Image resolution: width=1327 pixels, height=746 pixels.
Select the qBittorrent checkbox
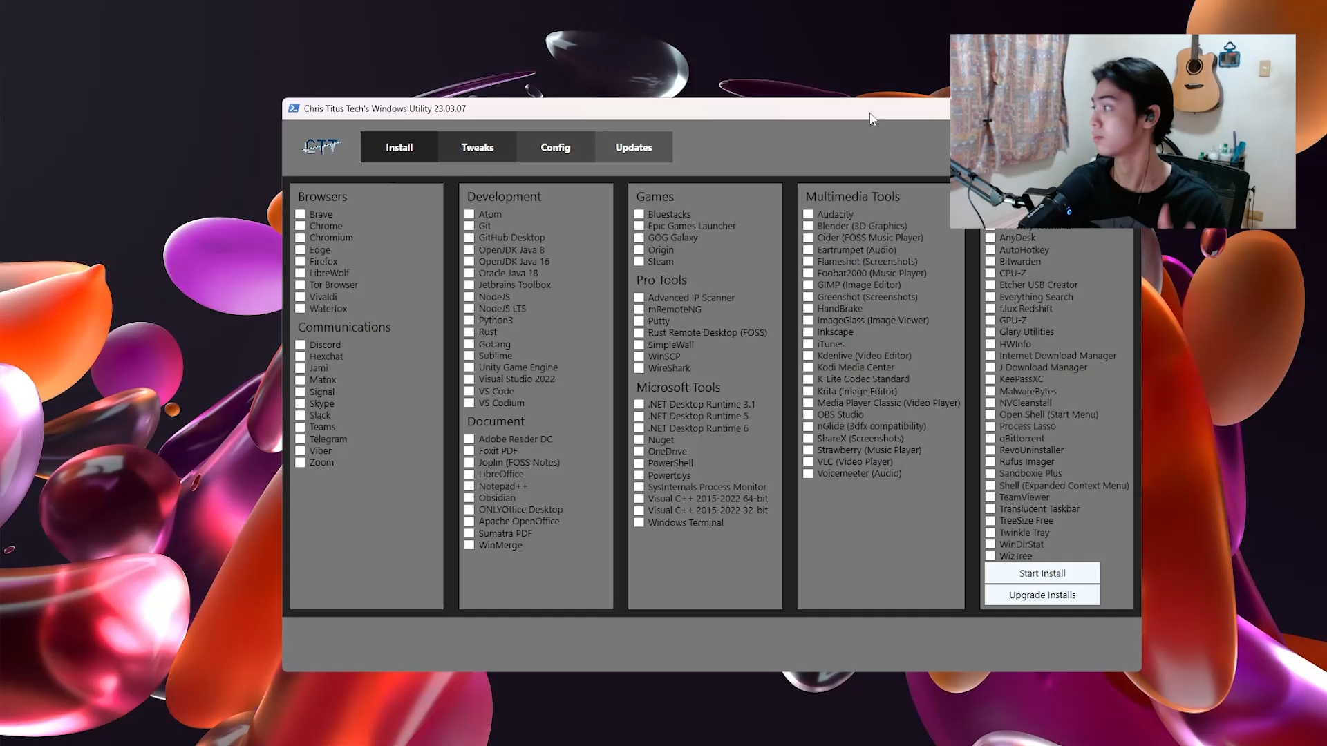[x=990, y=439]
